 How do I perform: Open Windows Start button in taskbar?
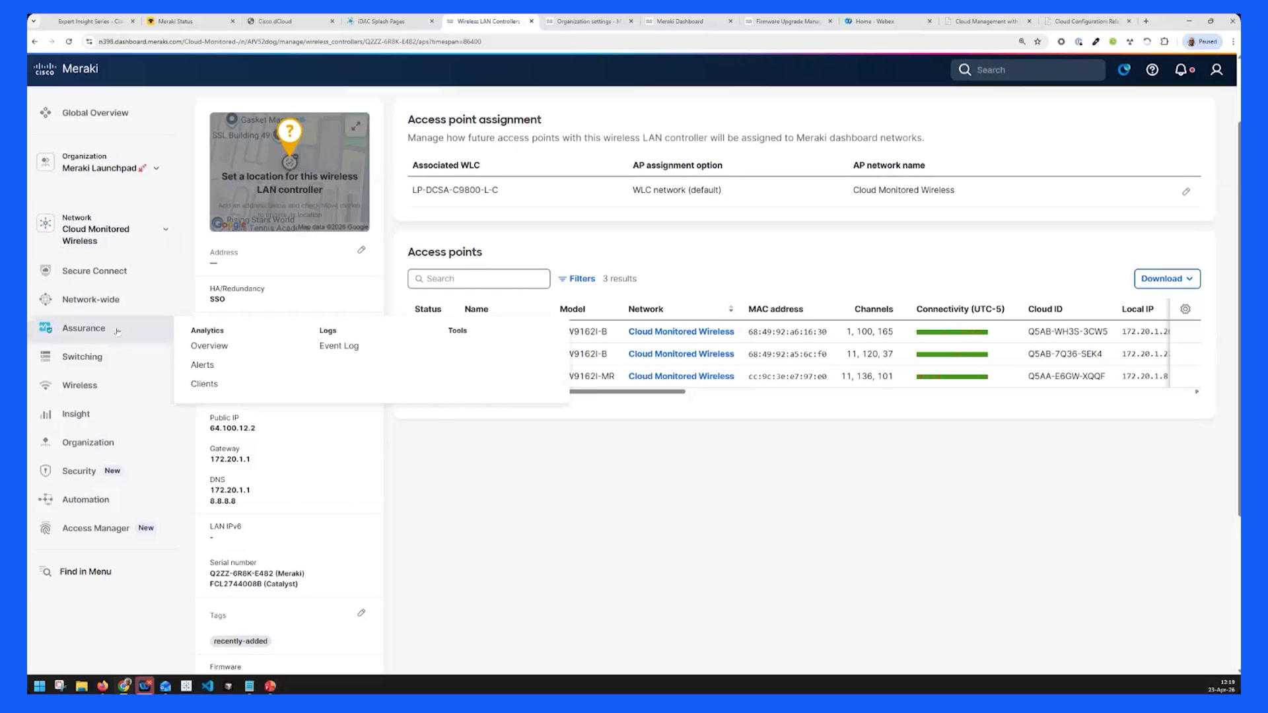tap(40, 686)
